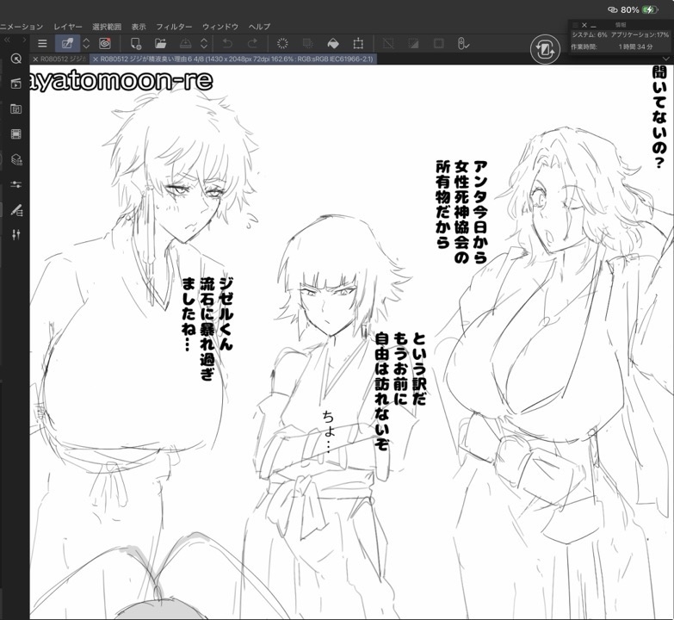Image resolution: width=674 pixels, height=620 pixels.
Task: Click the システム: 6% readout
Action: 589,34
